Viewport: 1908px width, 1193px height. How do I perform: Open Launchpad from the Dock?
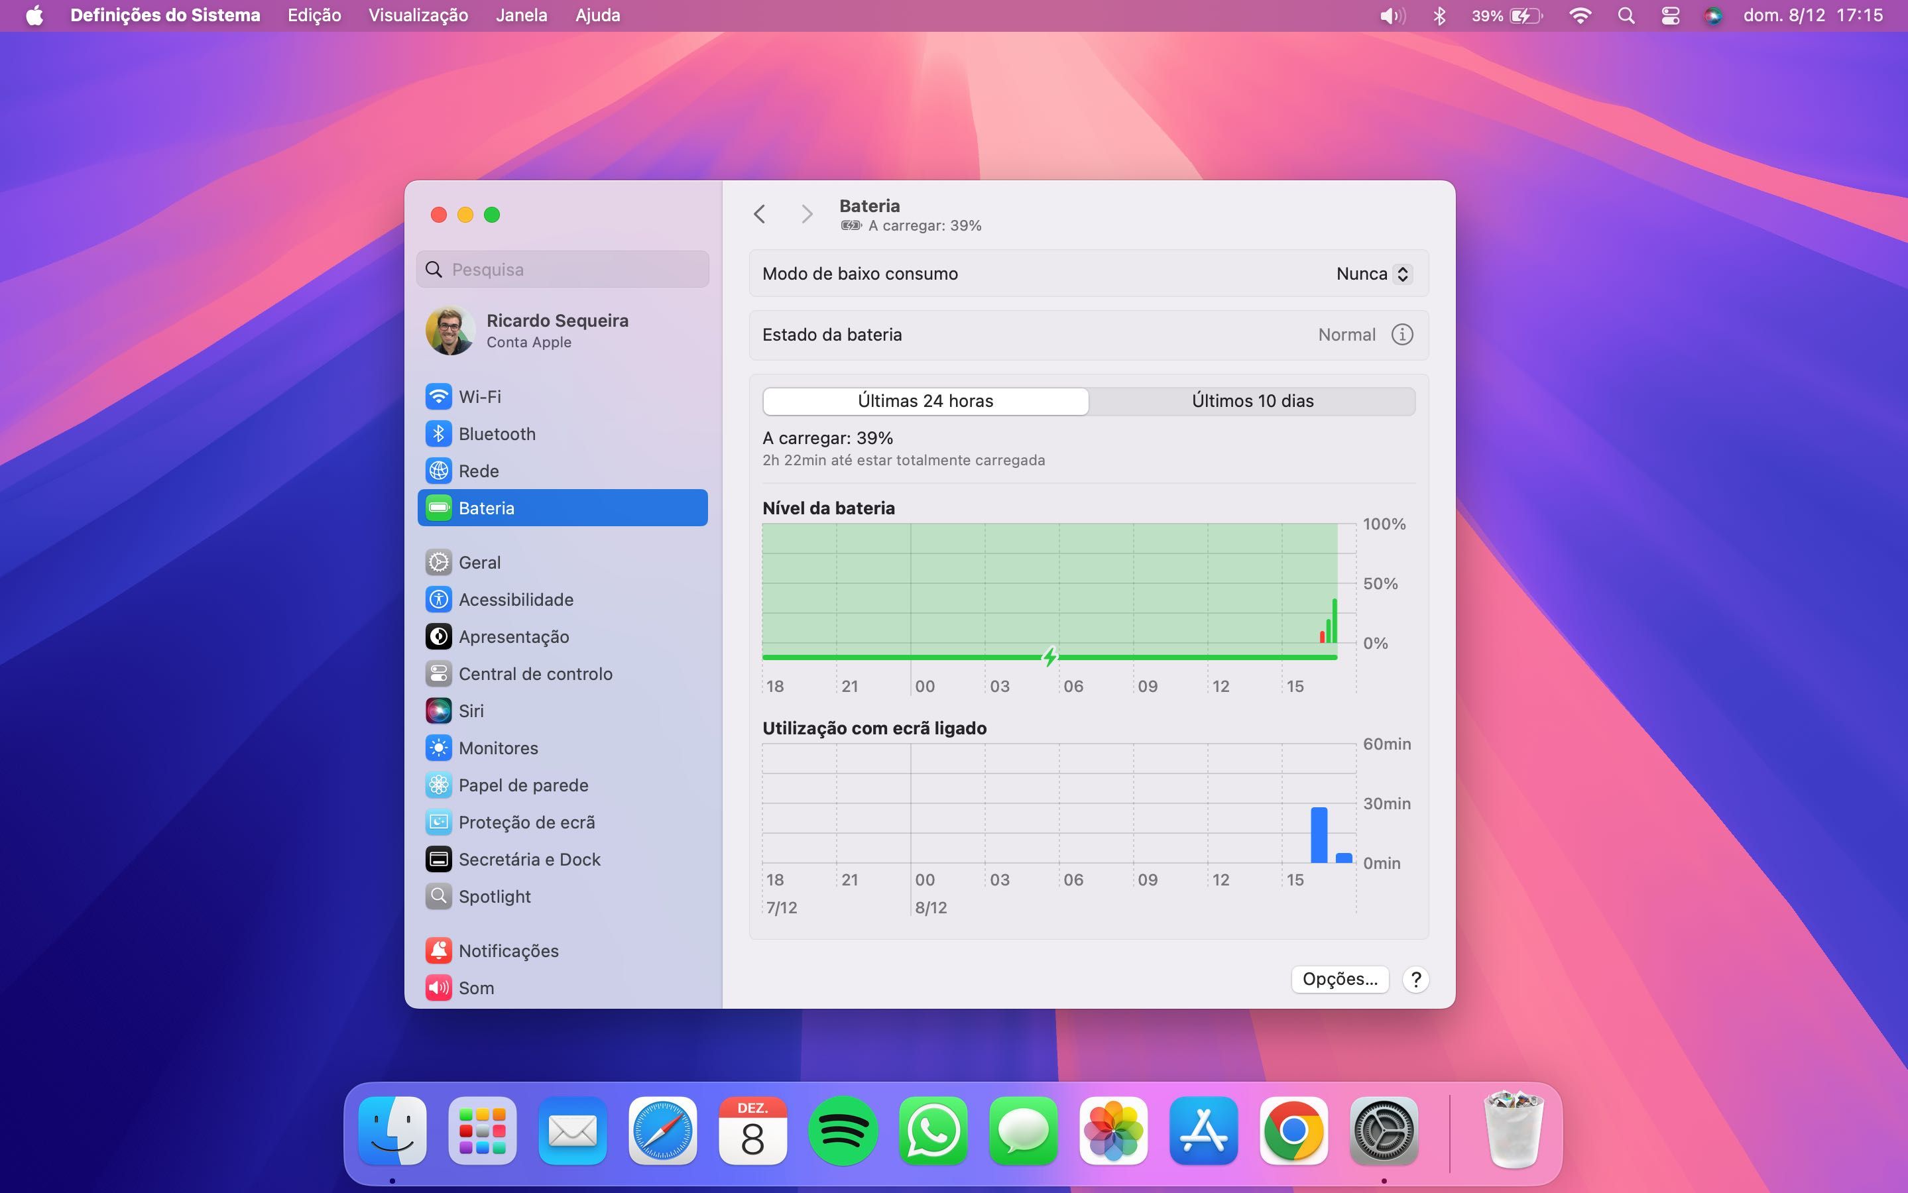click(482, 1131)
